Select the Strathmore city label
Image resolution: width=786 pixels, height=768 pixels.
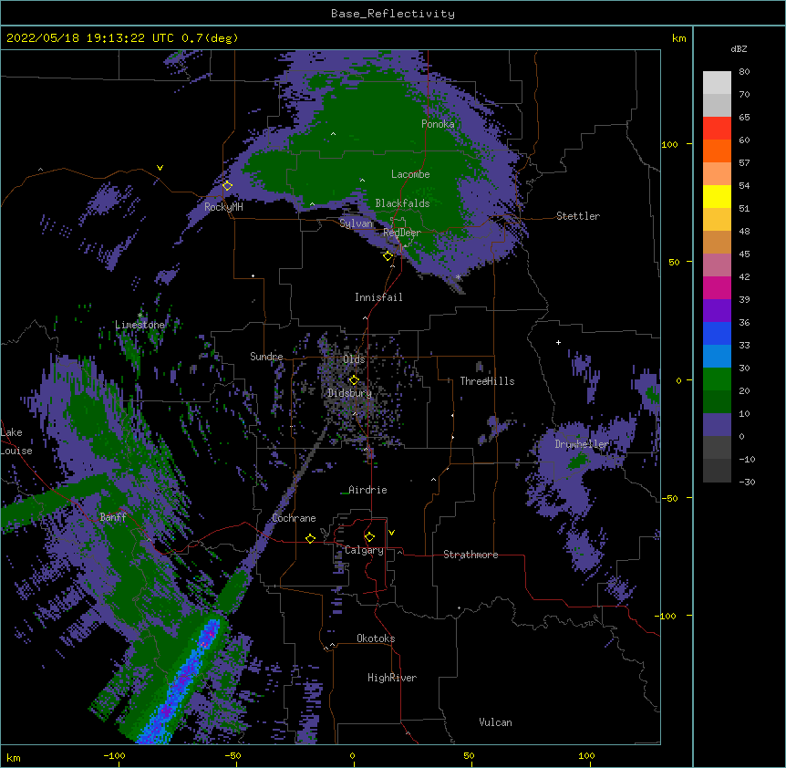tap(471, 555)
